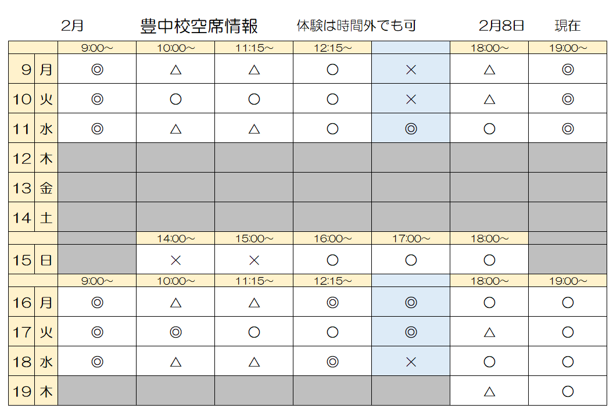Click the 土 weekday cell for the 14th
Image resolution: width=613 pixels, height=412 pixels.
pos(46,218)
